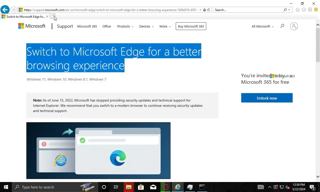
Task: Click the 12:50 PM taskbar clock
Action: click(x=298, y=185)
